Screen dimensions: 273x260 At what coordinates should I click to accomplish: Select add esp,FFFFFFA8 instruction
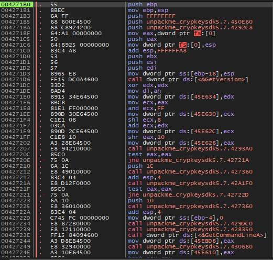[x=157, y=50]
